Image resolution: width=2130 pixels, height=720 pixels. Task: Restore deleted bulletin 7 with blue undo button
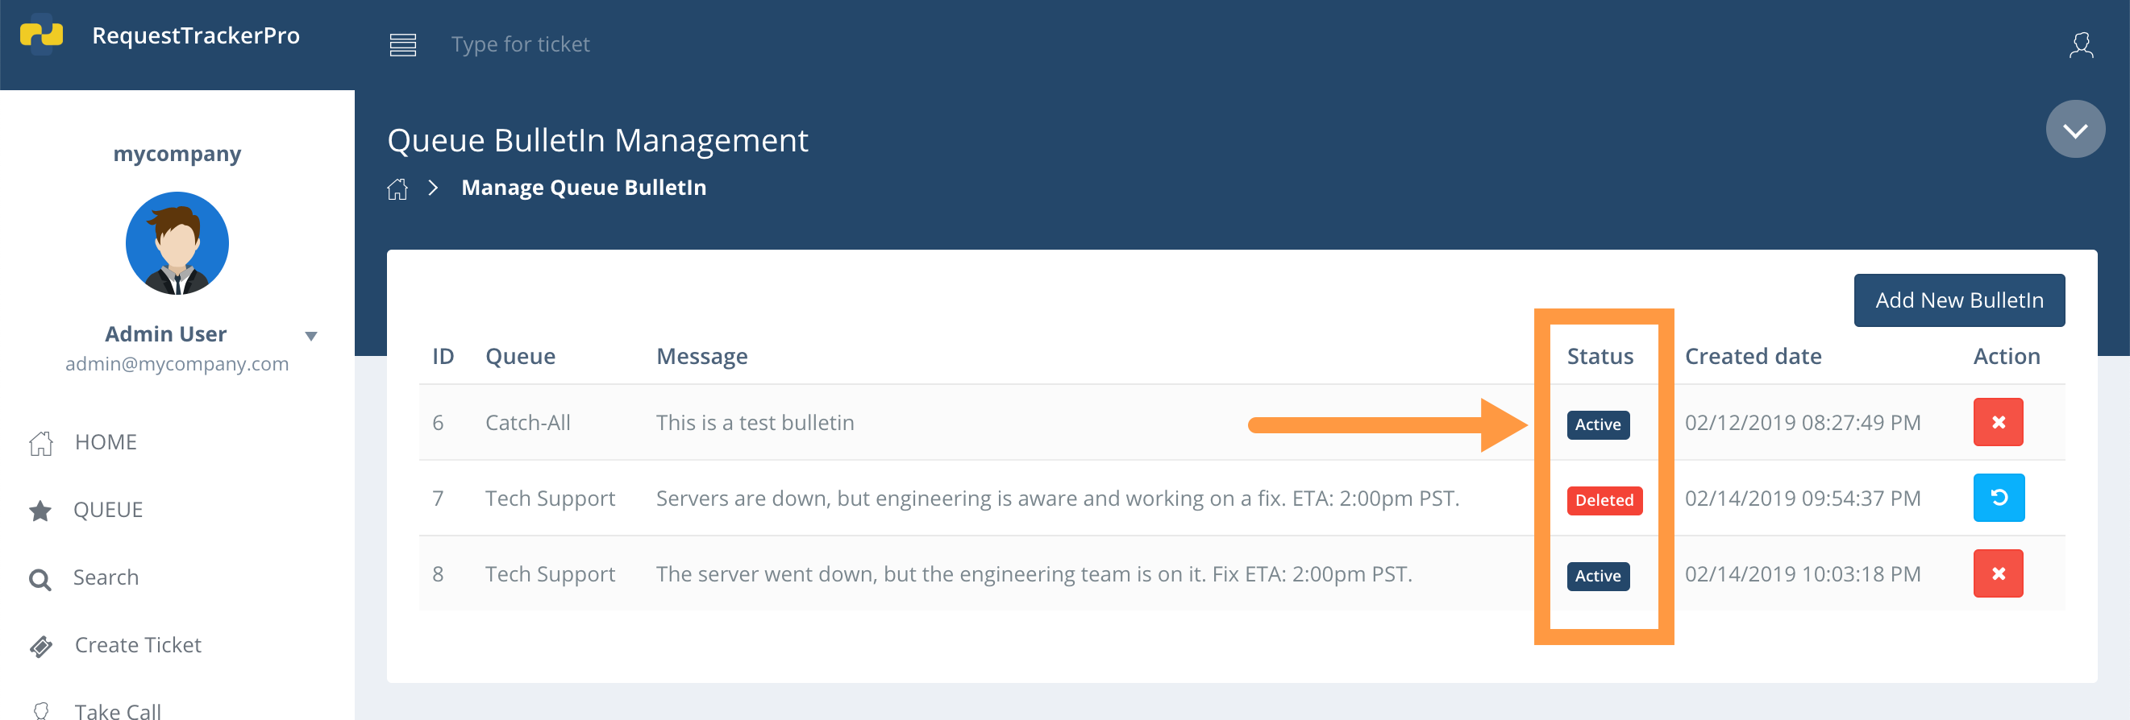(1999, 498)
